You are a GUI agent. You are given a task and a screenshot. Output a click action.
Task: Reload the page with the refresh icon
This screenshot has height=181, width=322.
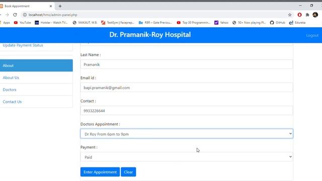point(15,15)
